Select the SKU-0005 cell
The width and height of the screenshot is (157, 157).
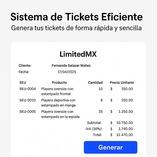27,112
